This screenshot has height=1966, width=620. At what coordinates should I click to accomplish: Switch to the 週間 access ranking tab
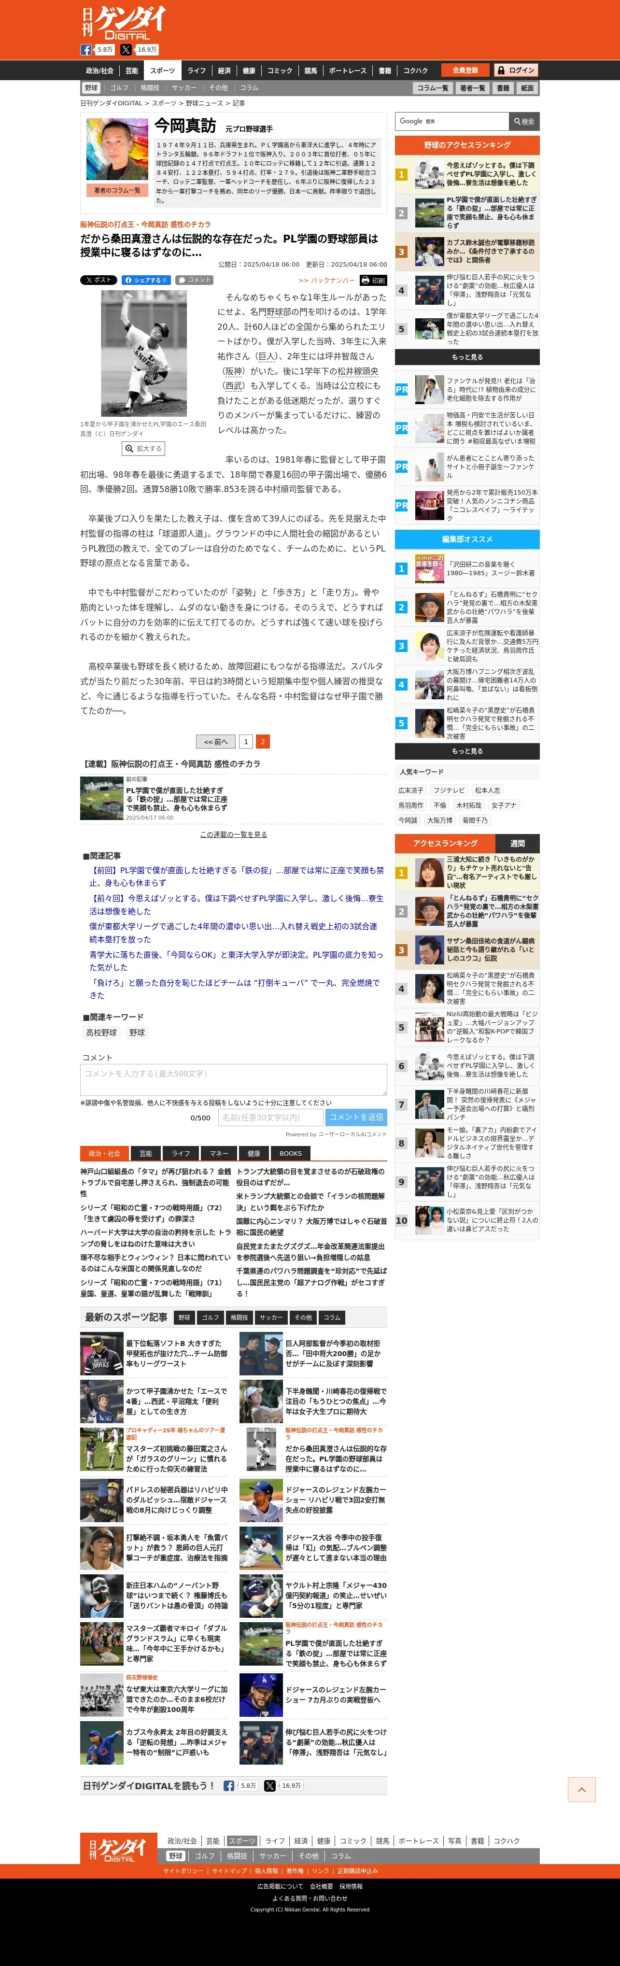(518, 843)
